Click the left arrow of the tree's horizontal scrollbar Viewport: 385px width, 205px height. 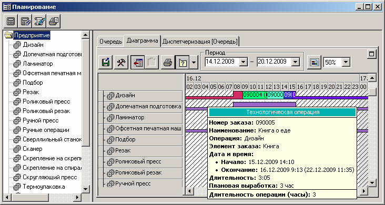point(7,197)
